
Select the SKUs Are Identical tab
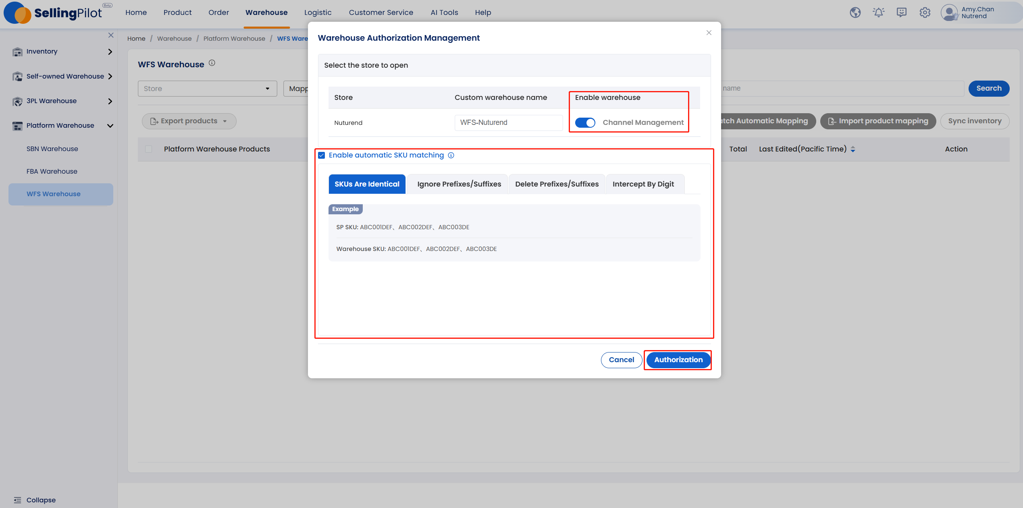[x=367, y=184]
